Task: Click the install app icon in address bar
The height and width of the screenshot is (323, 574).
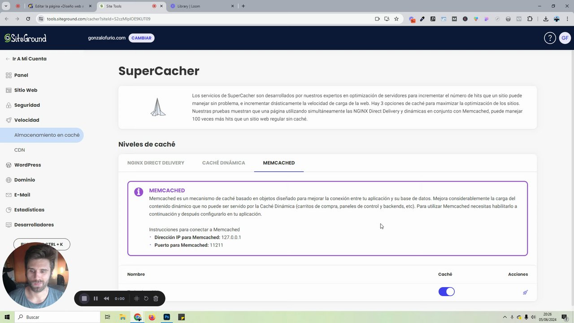Action: pos(387,19)
